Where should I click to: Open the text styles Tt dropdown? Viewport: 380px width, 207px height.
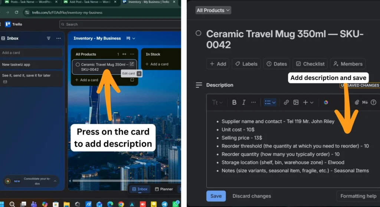[x=217, y=102]
